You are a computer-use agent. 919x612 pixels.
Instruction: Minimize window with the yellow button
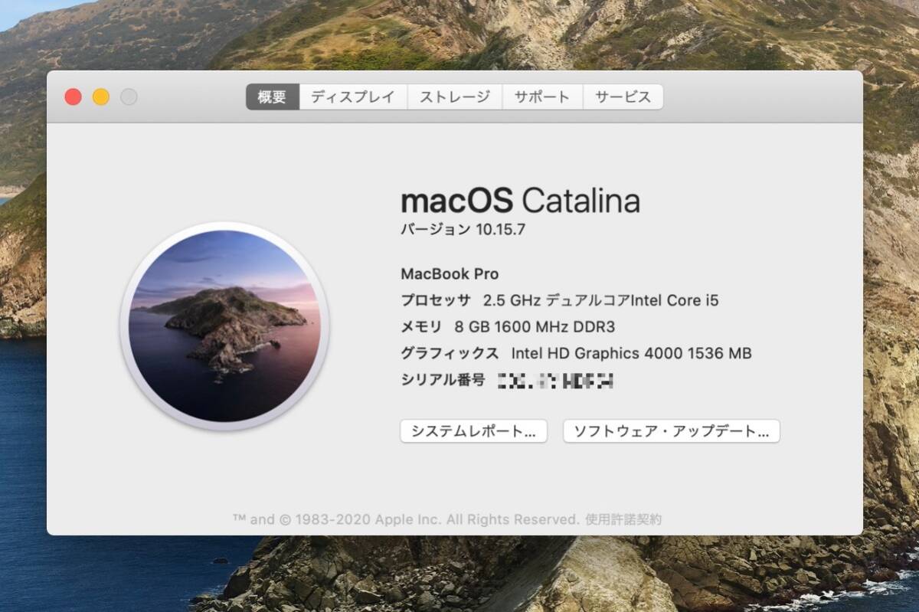click(x=101, y=97)
